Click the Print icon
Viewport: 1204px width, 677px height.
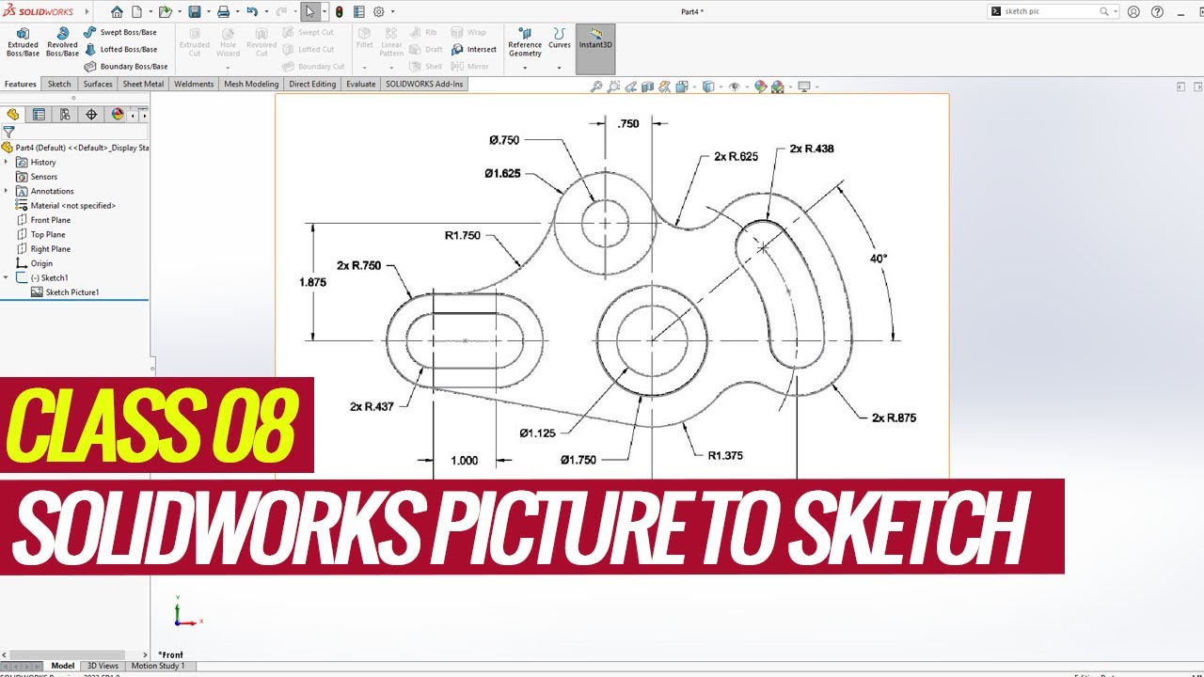tap(223, 12)
